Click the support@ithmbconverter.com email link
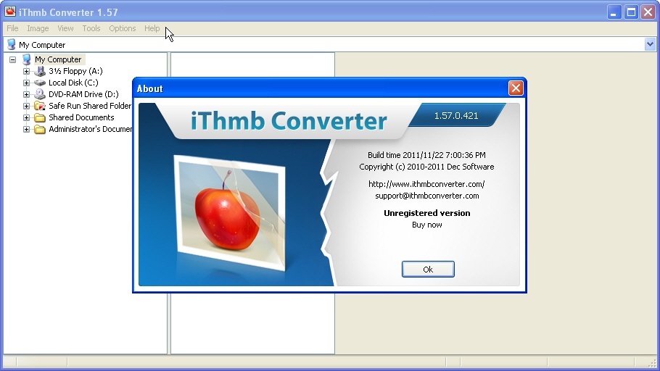This screenshot has height=371, width=660. point(426,196)
